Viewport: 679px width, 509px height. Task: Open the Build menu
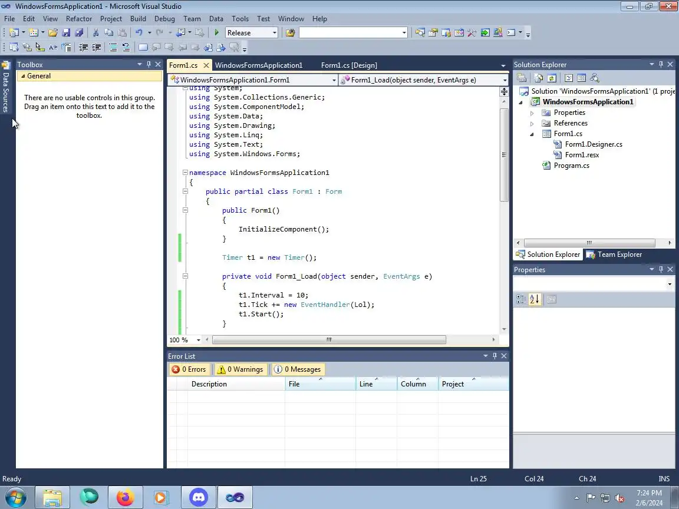click(x=138, y=19)
